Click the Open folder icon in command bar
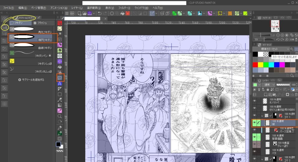 tap(85, 13)
